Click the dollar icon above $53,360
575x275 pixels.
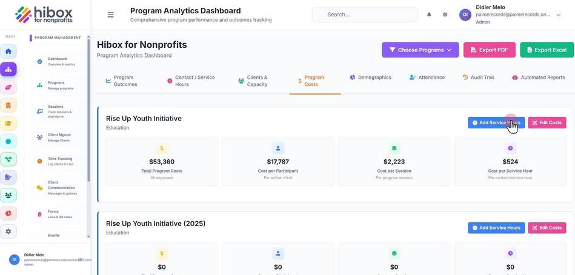162,148
